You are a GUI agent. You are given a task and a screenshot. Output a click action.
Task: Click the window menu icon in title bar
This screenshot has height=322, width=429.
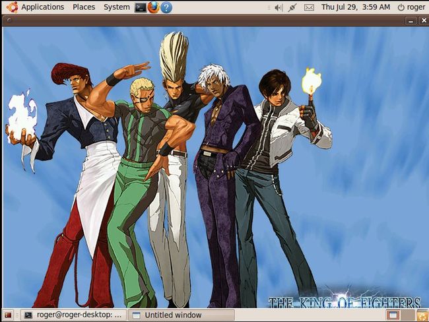[9, 20]
